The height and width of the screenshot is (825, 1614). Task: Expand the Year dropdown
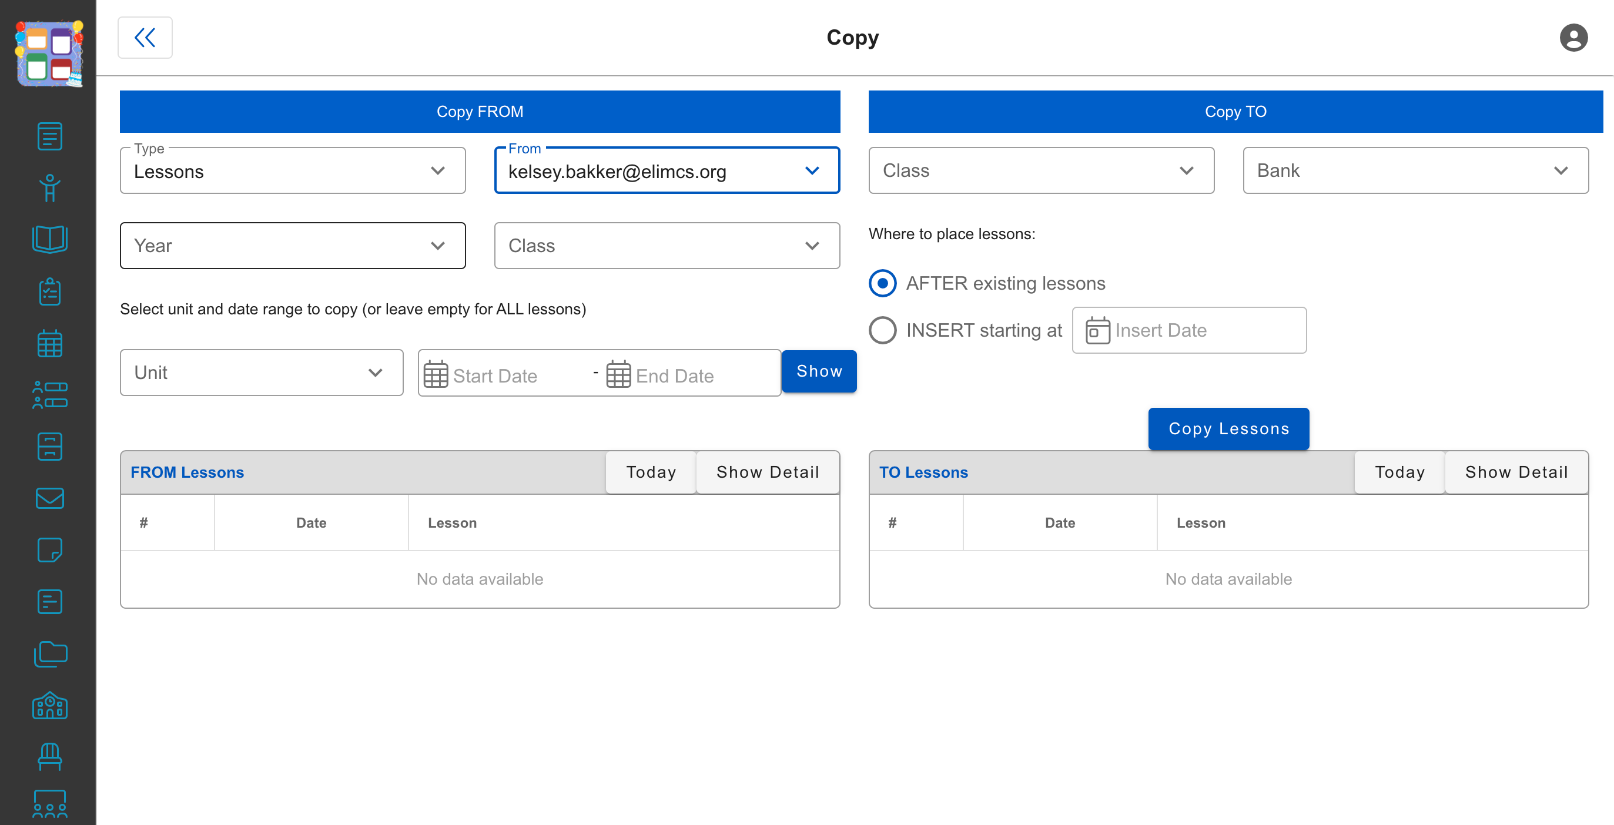pyautogui.click(x=293, y=246)
